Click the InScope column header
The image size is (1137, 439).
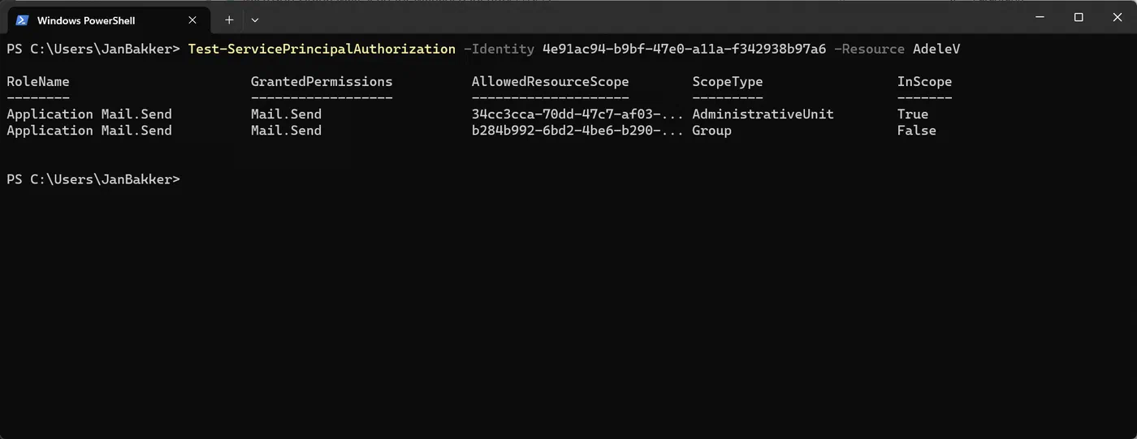[924, 82]
